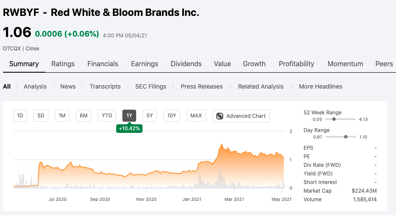Click the 4:00 PM 05/04/21 timestamp
Screen dimensions: 396x215
tap(125, 36)
